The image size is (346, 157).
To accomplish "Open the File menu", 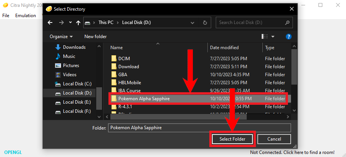I will pos(6,16).
